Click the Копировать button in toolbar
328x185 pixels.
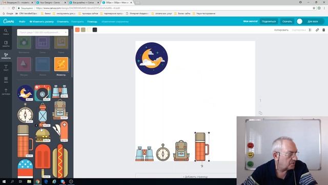tap(281, 30)
